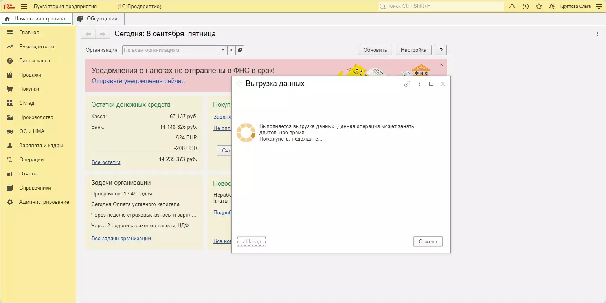Go back with the left arrow button
606x303 pixels.
click(88, 34)
